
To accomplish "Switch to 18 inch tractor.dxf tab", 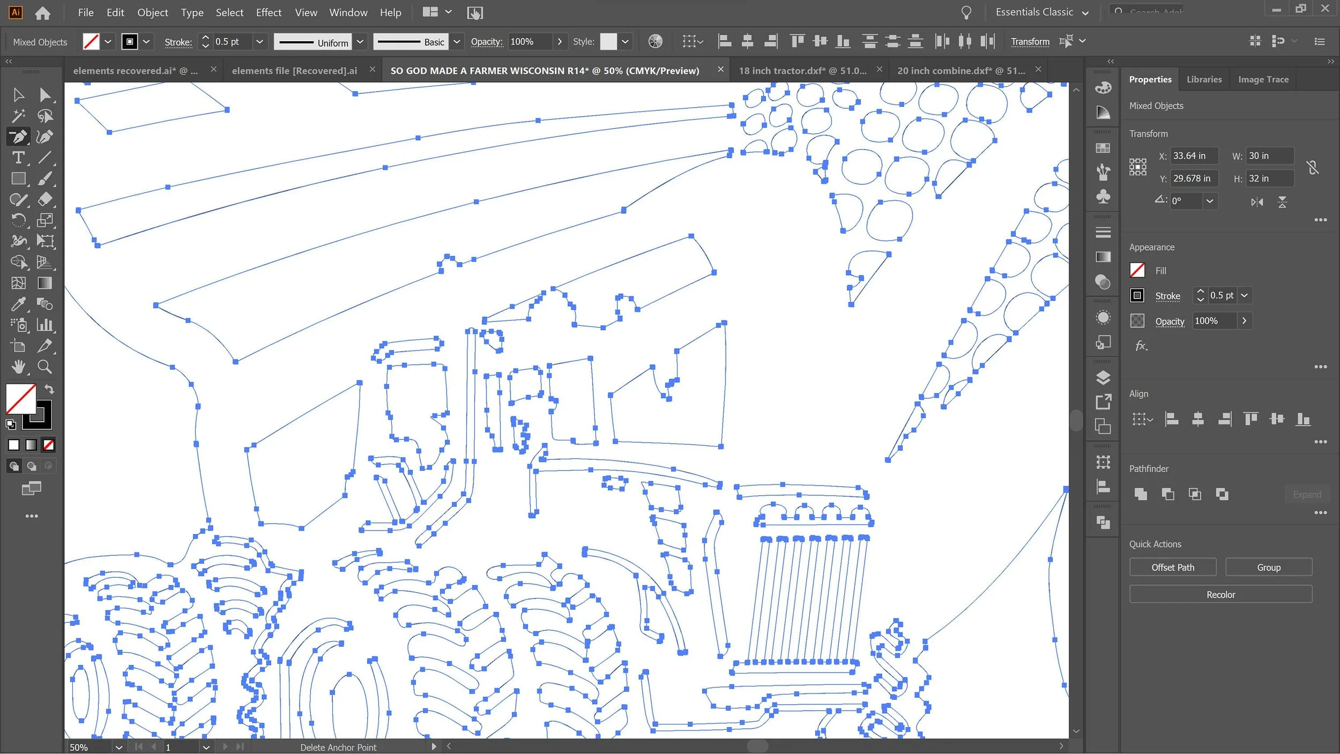I will (802, 70).
